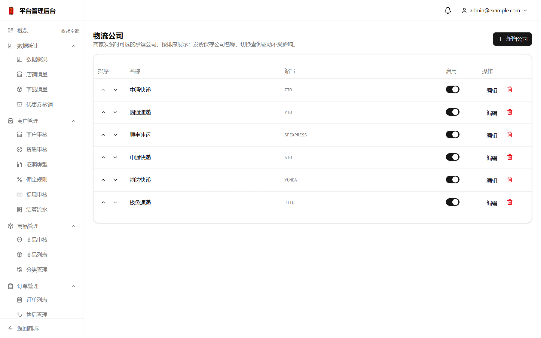This screenshot has height=338, width=541.
Task: Move 顺丰速运 up one position
Action: click(x=103, y=135)
